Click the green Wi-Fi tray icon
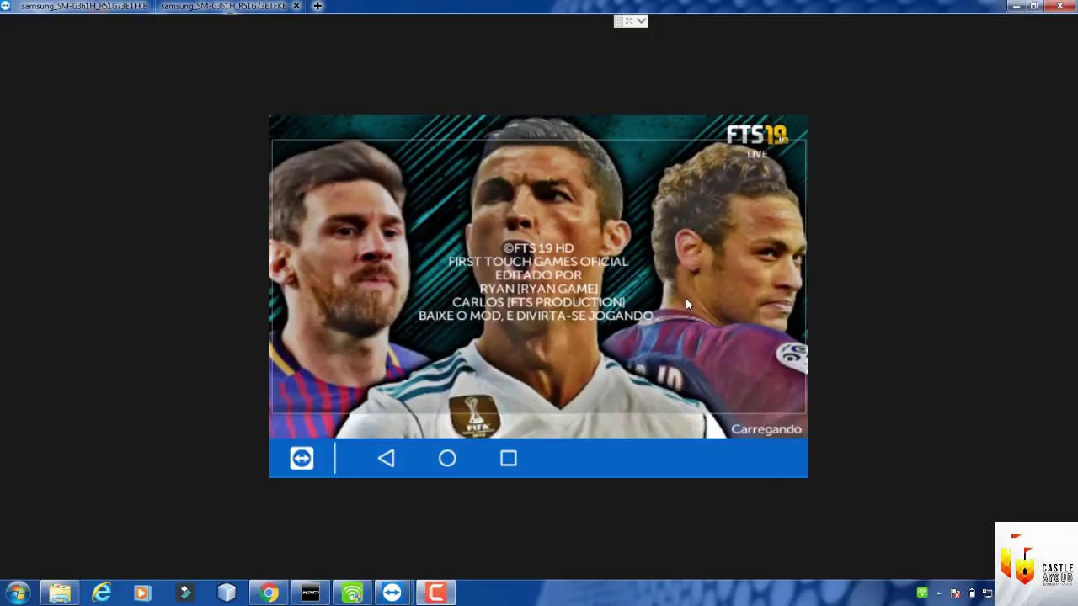 (x=922, y=593)
